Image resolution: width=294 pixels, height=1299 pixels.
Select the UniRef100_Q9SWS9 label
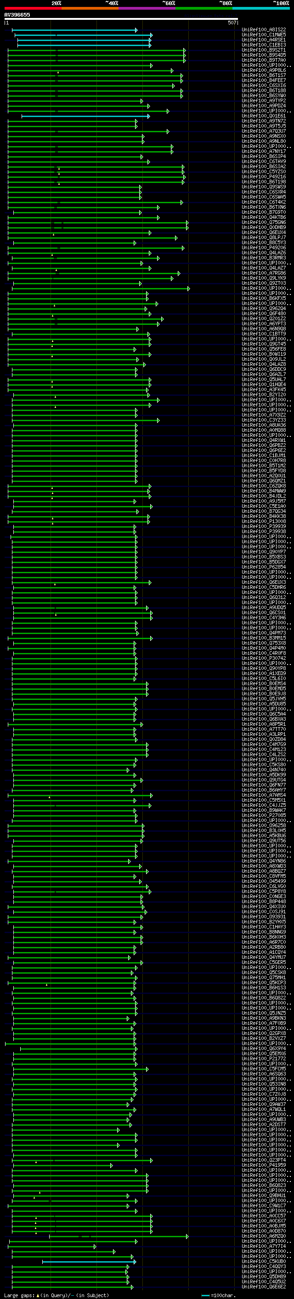click(x=264, y=187)
